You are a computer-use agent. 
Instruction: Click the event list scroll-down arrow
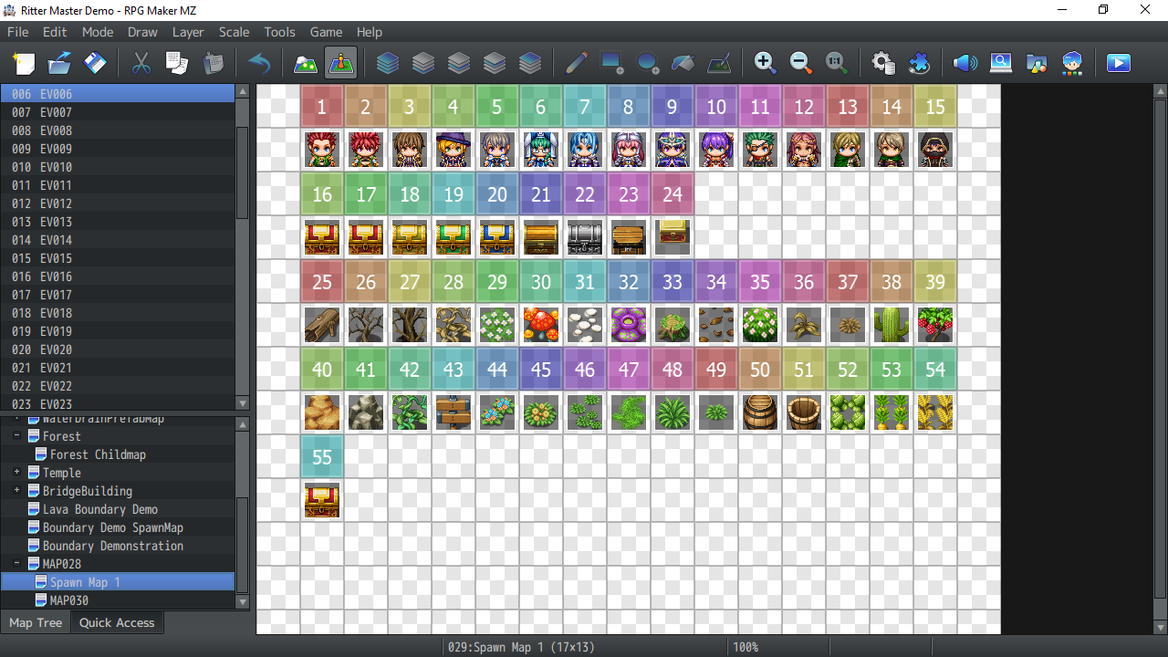click(x=242, y=403)
